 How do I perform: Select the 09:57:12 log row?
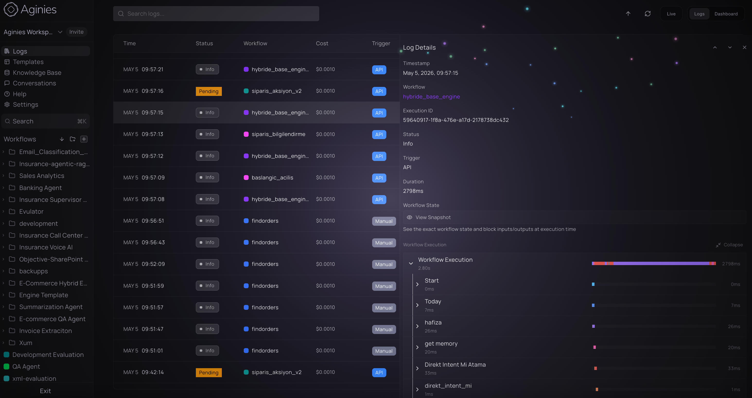[256, 156]
